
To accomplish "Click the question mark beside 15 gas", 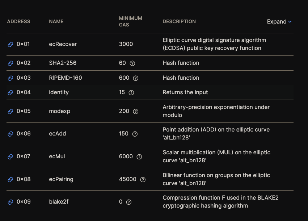I will click(x=131, y=93).
